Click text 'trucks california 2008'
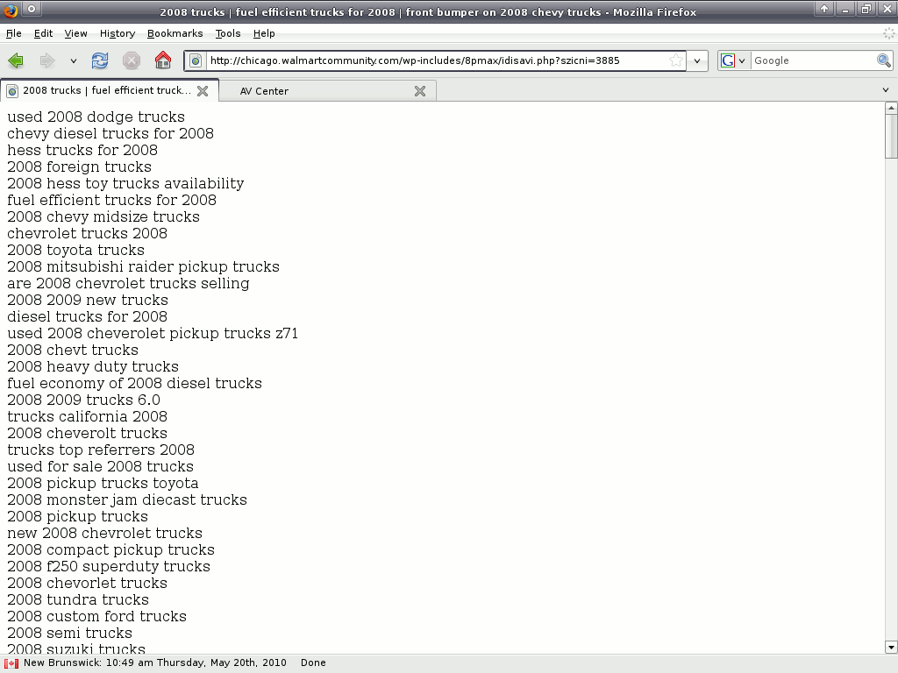The width and height of the screenshot is (898, 673). coord(87,416)
